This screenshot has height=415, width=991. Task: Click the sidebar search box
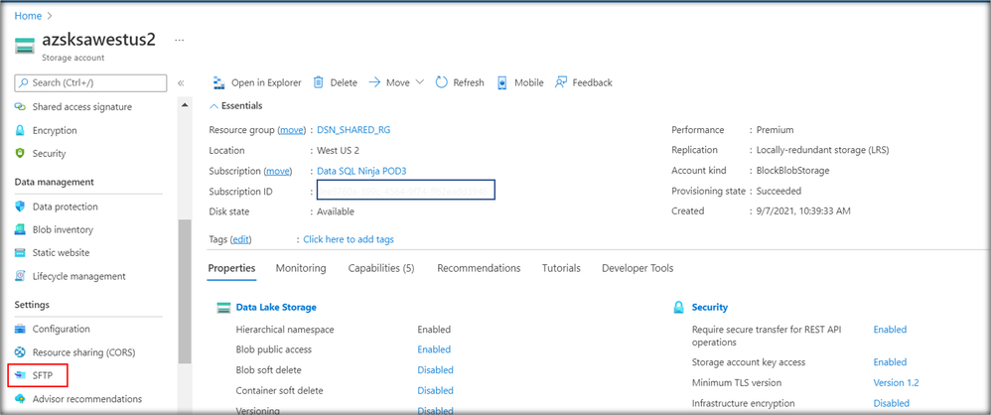tap(91, 83)
